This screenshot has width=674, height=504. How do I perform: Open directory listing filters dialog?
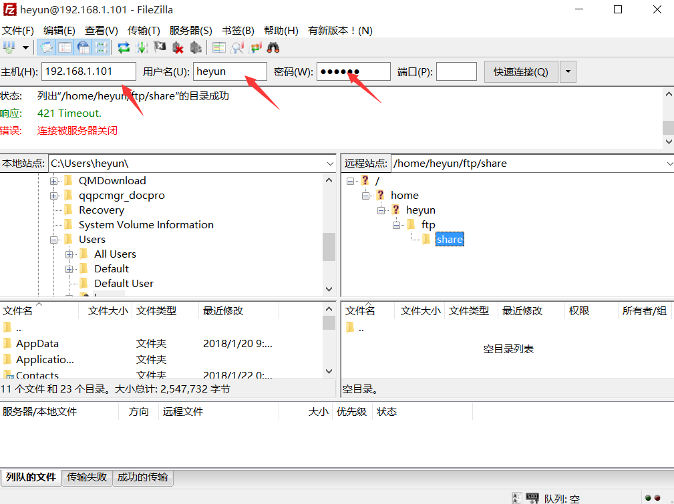coord(219,47)
